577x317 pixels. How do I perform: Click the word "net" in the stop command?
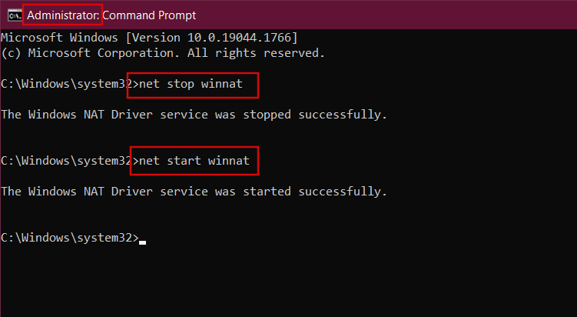(148, 84)
